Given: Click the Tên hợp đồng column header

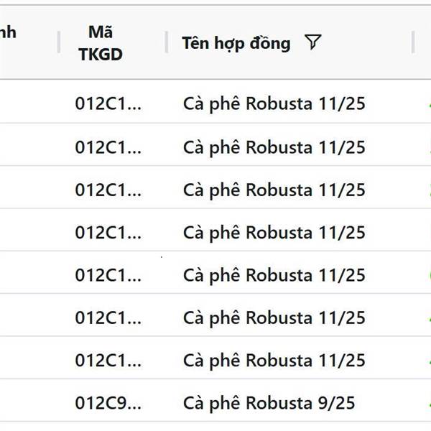Looking at the screenshot, I should [x=236, y=43].
